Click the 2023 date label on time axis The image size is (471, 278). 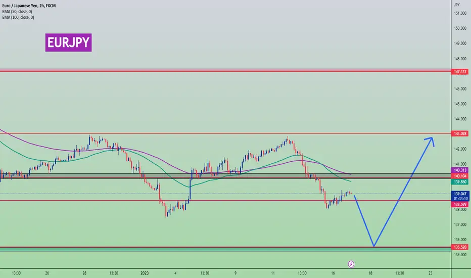point(145,273)
